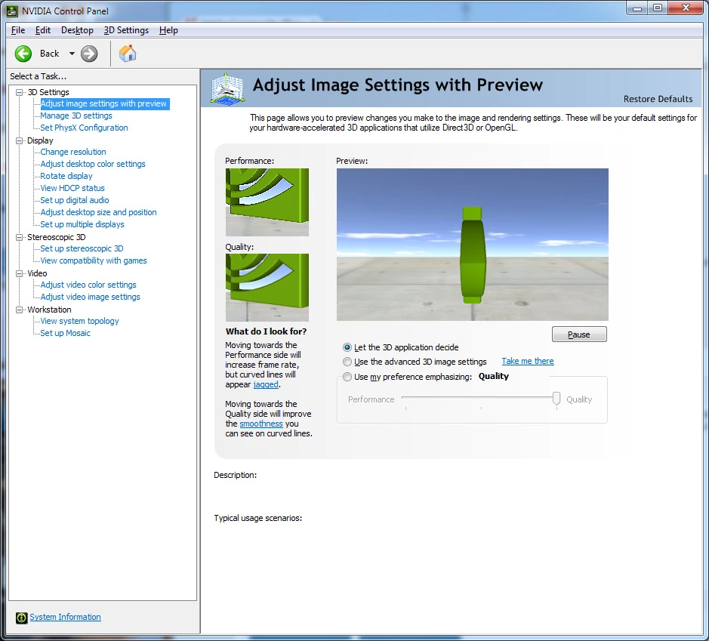
Task: Open the 3D Settings menu
Action: 126,30
